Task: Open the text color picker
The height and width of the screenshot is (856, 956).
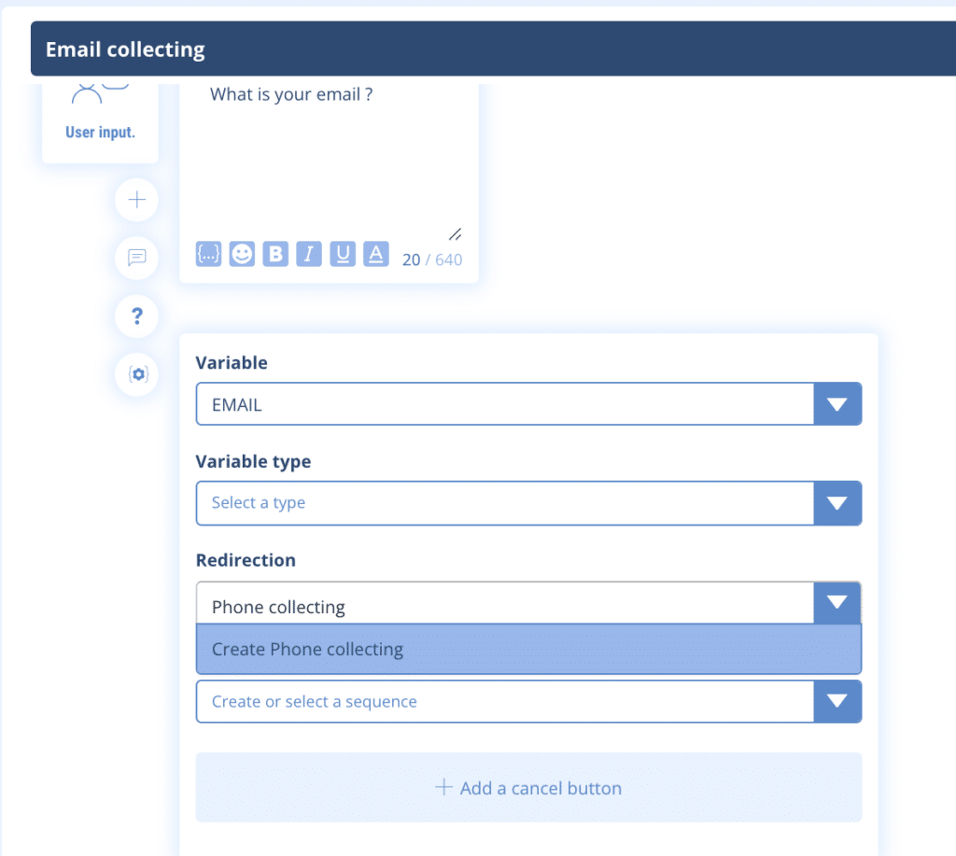Action: (x=376, y=254)
